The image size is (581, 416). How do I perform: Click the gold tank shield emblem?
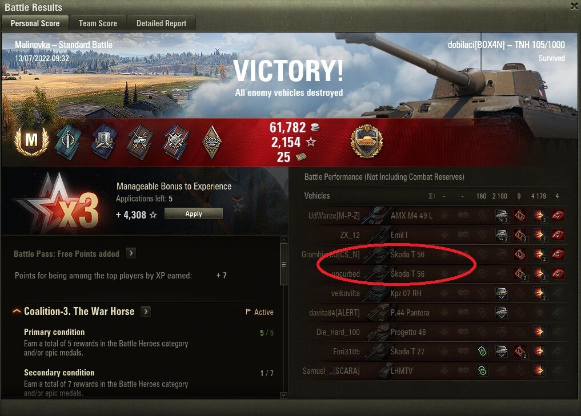pyautogui.click(x=366, y=142)
